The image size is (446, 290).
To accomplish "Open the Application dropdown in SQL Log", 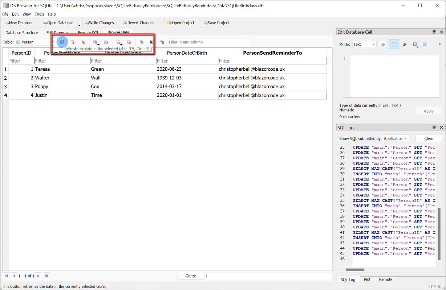I will (x=396, y=138).
